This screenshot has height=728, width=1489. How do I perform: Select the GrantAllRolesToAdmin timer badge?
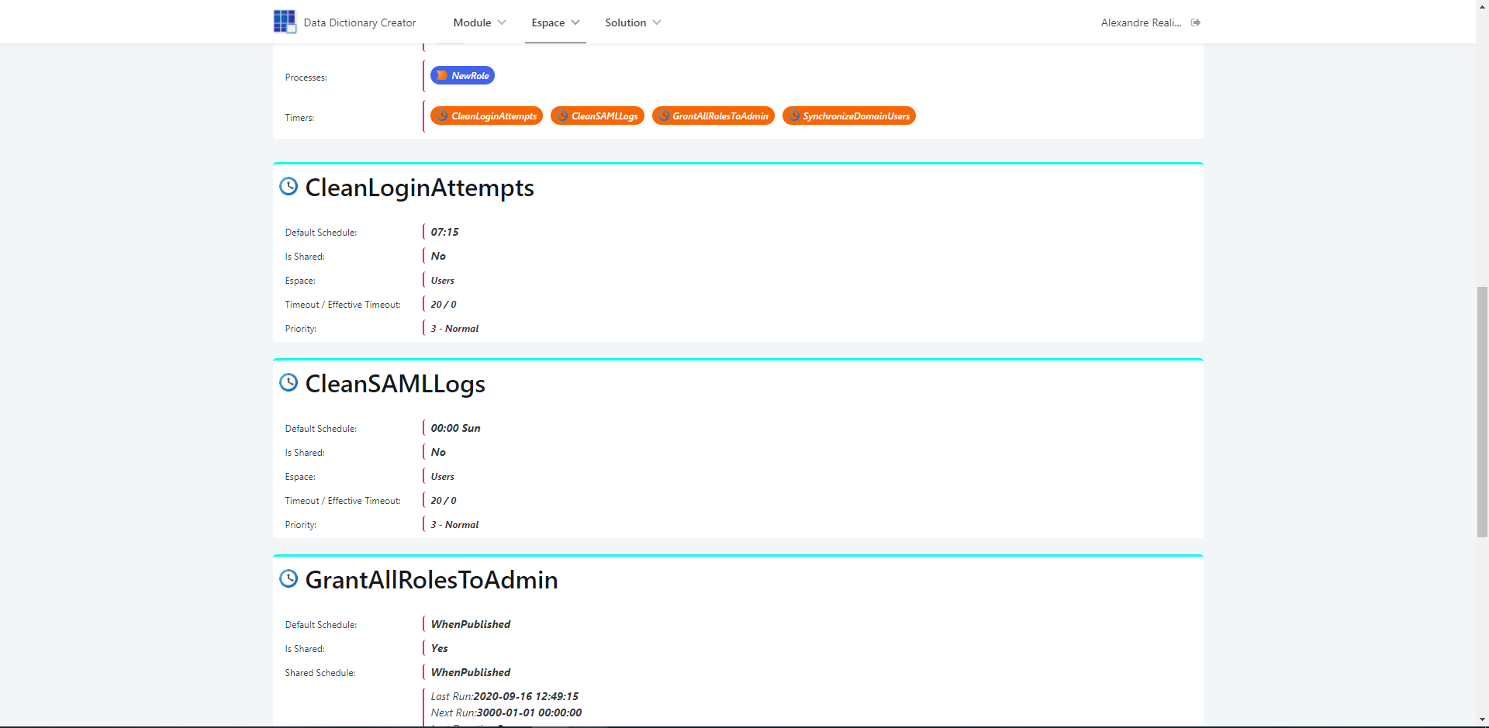pyautogui.click(x=713, y=116)
